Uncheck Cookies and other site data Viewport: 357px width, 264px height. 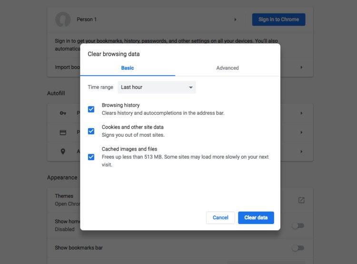(91, 131)
